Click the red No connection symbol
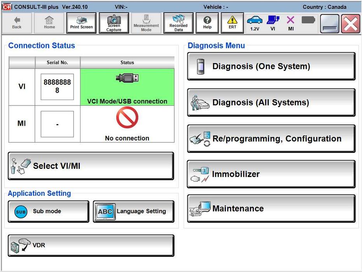The image size is (362, 272). pos(127,118)
